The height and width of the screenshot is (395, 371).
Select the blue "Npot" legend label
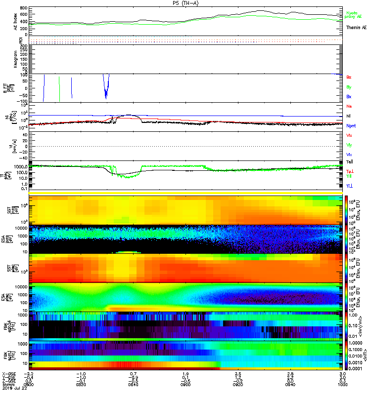point(351,126)
